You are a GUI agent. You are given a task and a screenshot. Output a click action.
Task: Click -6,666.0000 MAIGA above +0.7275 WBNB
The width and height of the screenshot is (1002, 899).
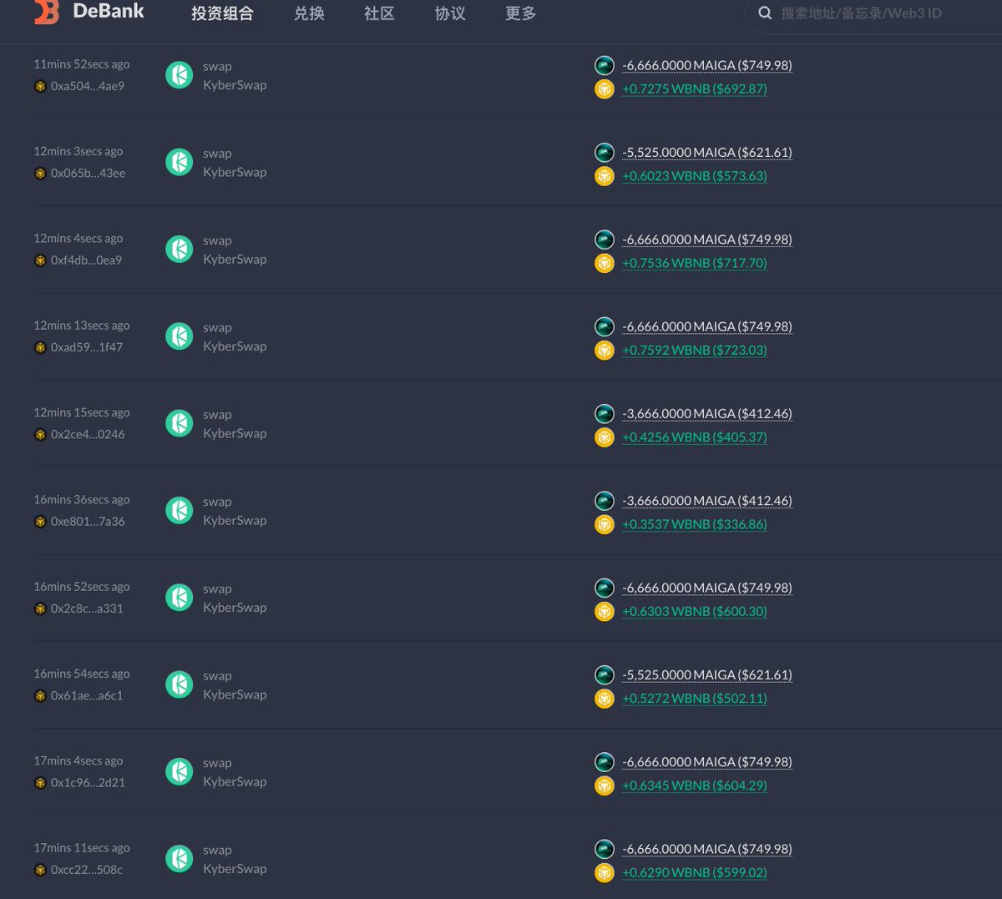(x=707, y=65)
